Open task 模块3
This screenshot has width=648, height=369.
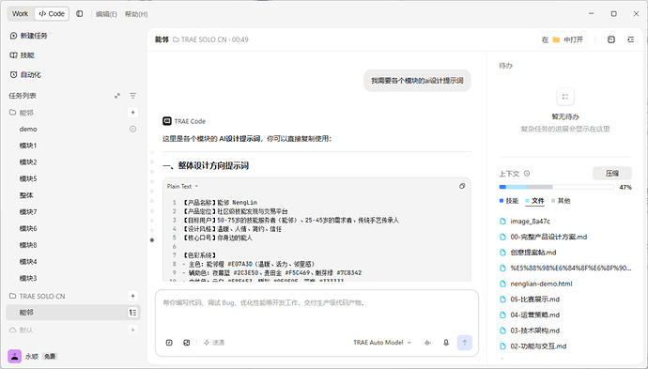click(28, 278)
